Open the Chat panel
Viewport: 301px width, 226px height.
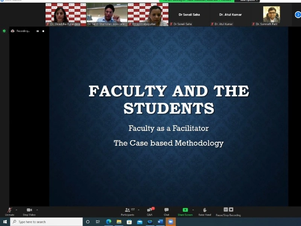(x=166, y=212)
